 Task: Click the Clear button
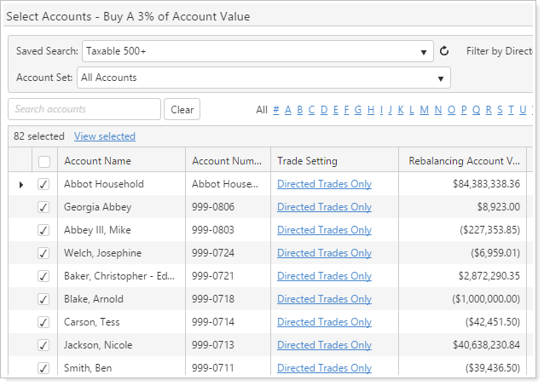pyautogui.click(x=182, y=110)
